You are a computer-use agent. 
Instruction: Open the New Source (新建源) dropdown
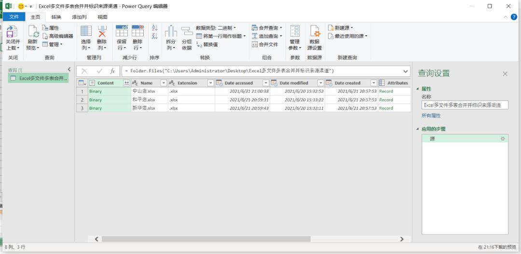341,28
